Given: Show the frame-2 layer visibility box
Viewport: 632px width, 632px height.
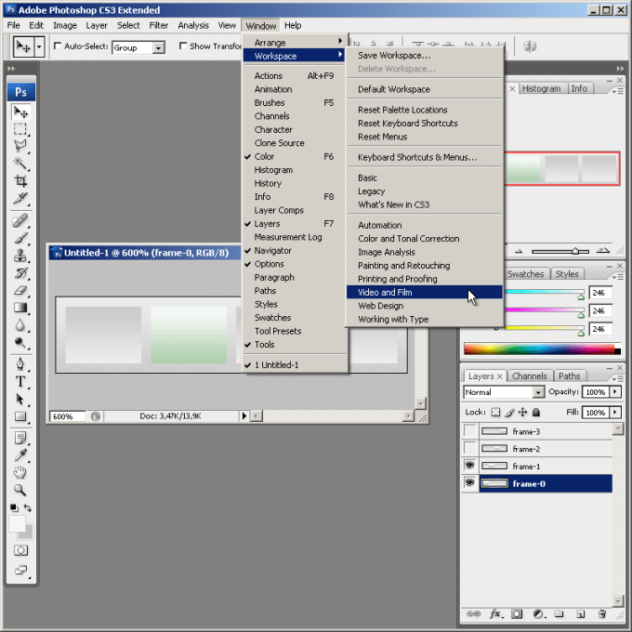Looking at the screenshot, I should [469, 448].
